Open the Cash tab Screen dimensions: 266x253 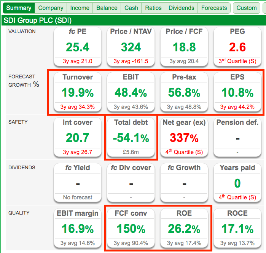pos(131,8)
